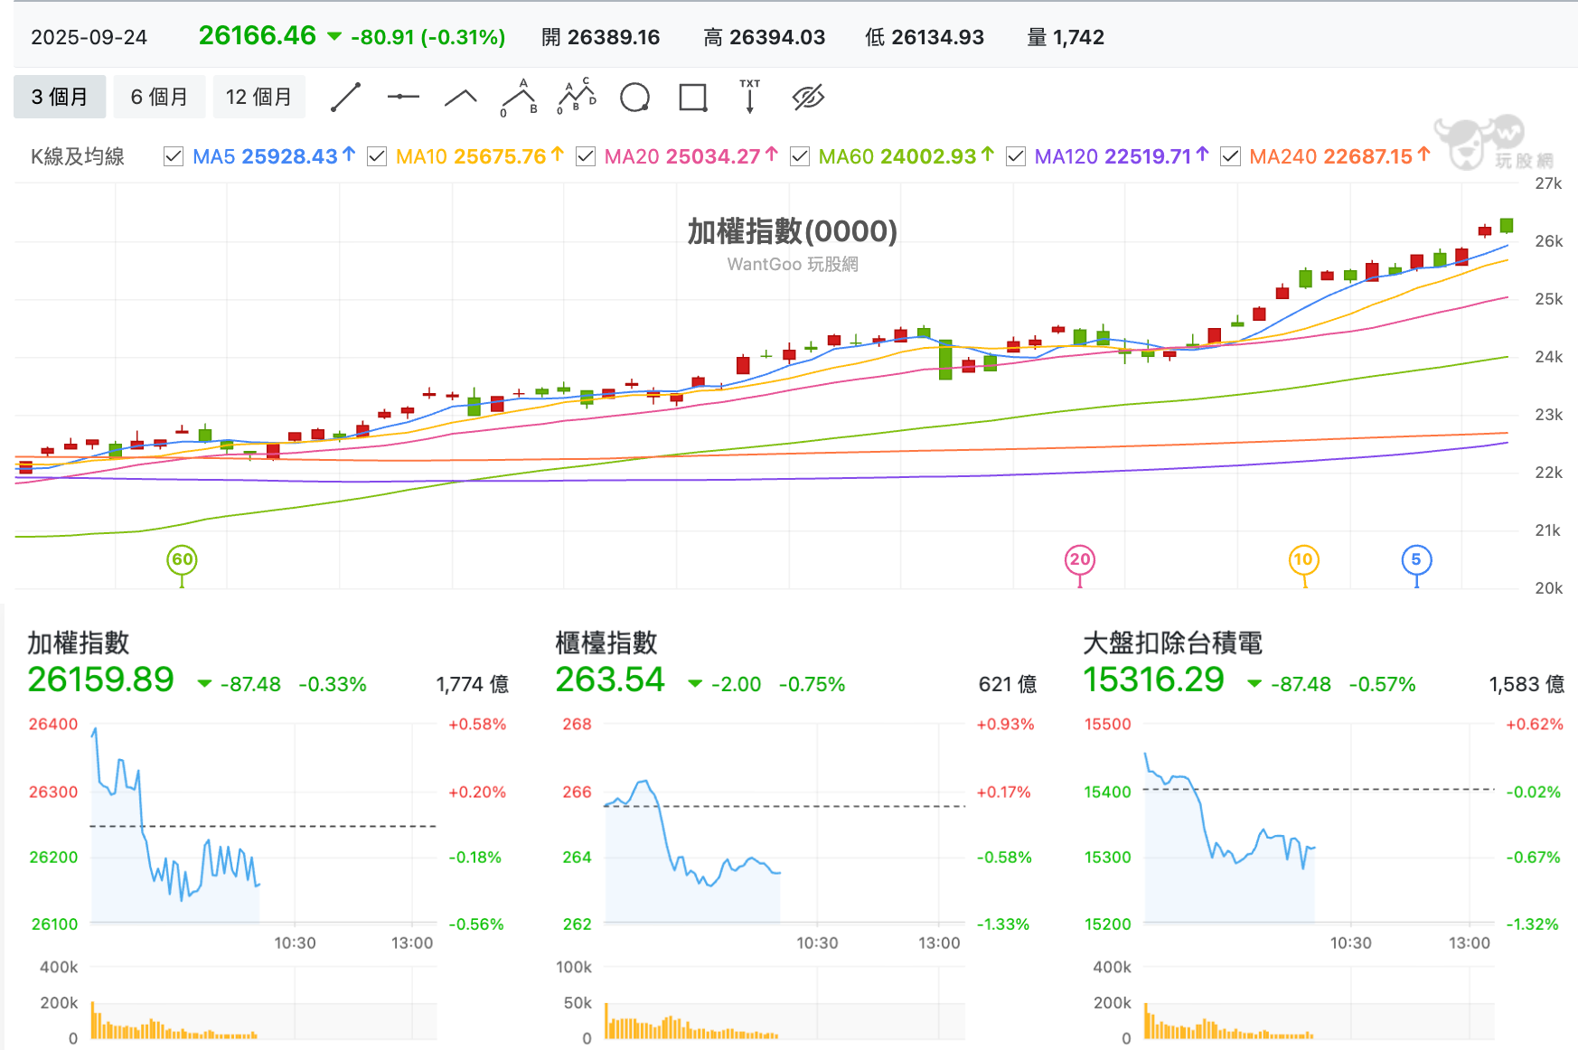Click the 2025-09-24 date label
The image size is (1578, 1050).
pos(89,37)
